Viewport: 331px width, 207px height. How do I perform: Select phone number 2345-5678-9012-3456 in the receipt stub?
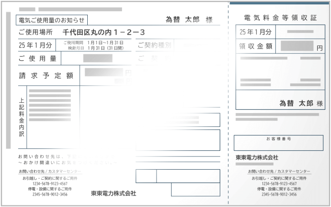pyautogui.click(x=279, y=194)
